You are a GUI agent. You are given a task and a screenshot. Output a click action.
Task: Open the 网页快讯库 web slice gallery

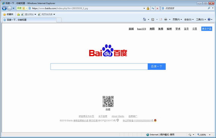(47, 14)
